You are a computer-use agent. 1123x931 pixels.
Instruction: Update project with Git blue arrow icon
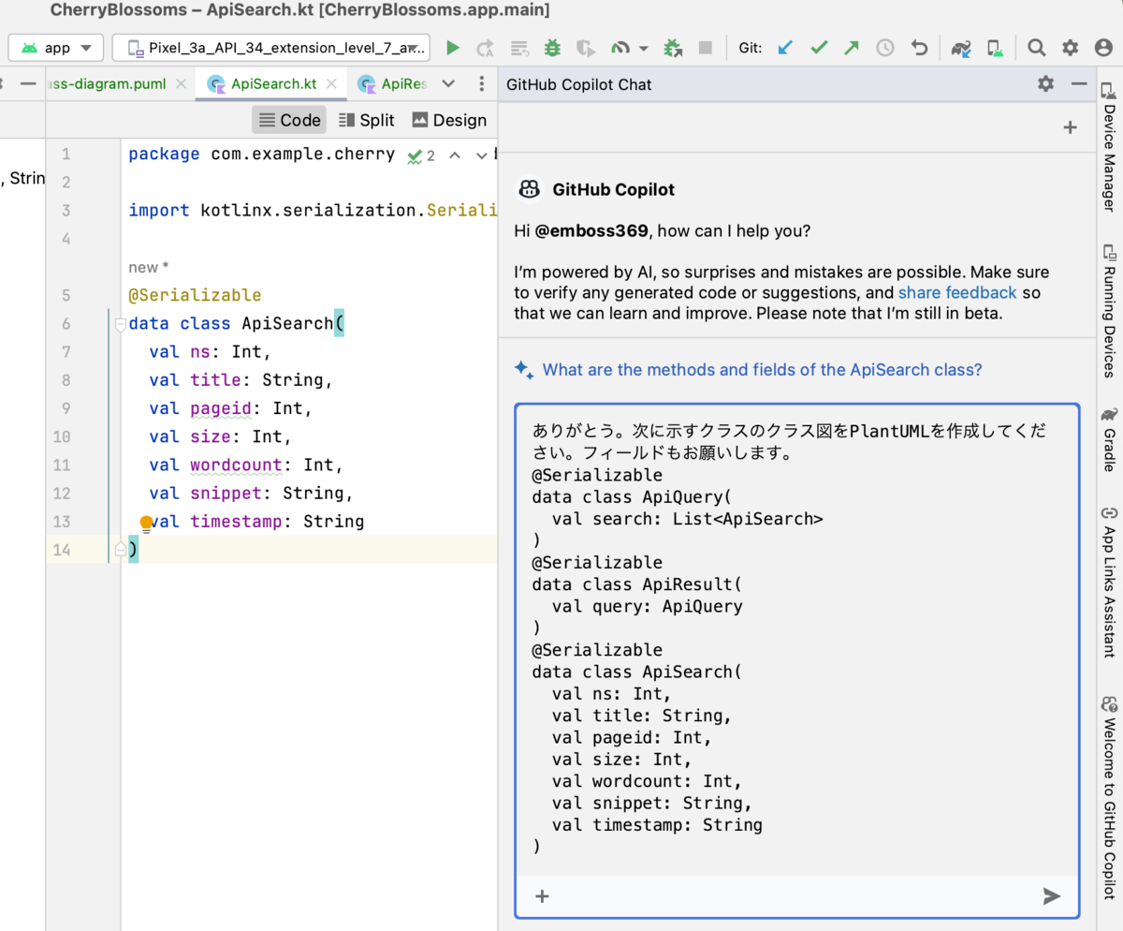(x=786, y=48)
